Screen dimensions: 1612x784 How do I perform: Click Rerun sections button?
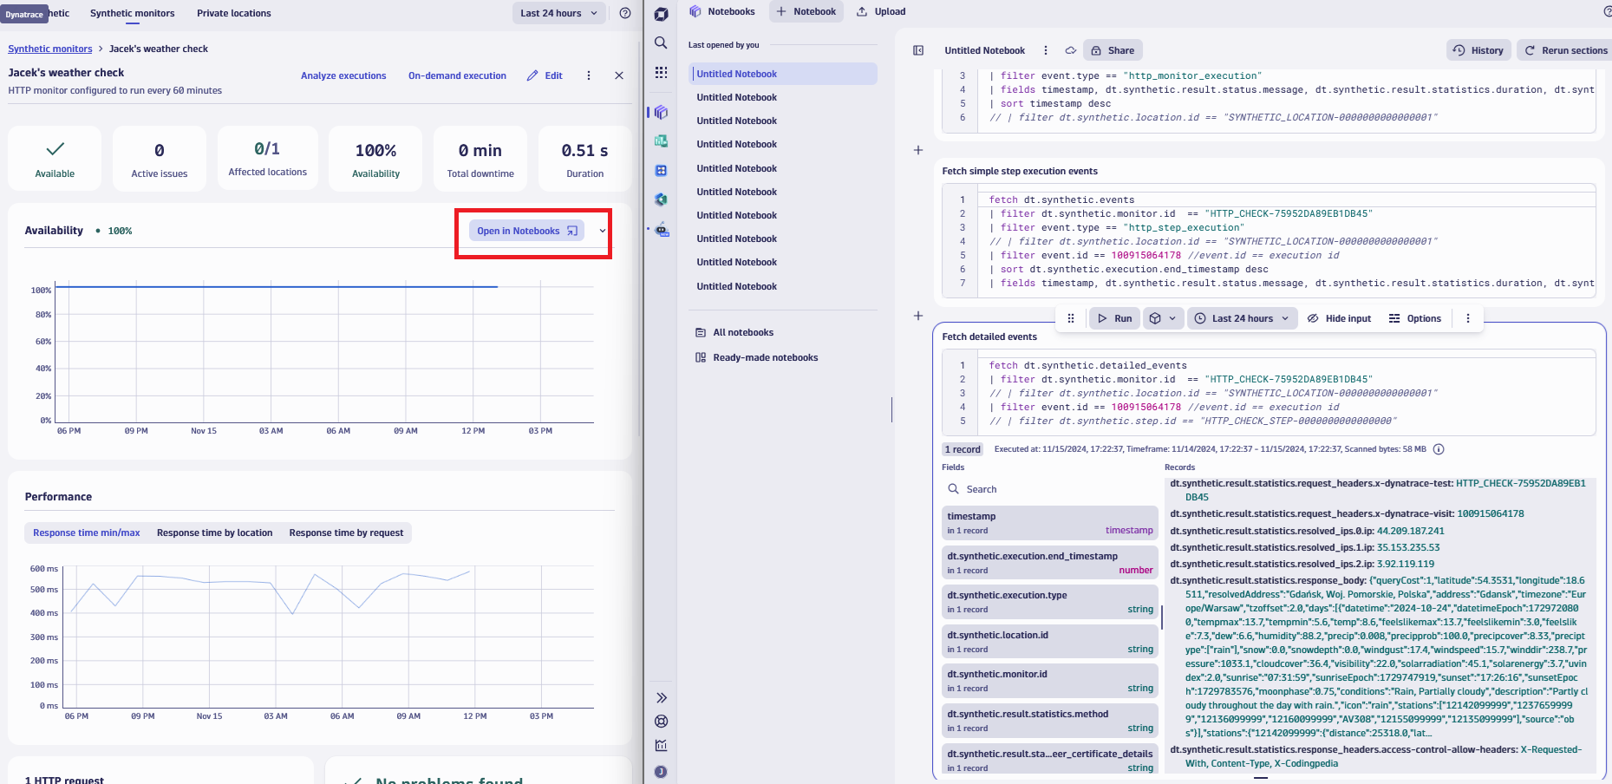(1565, 50)
